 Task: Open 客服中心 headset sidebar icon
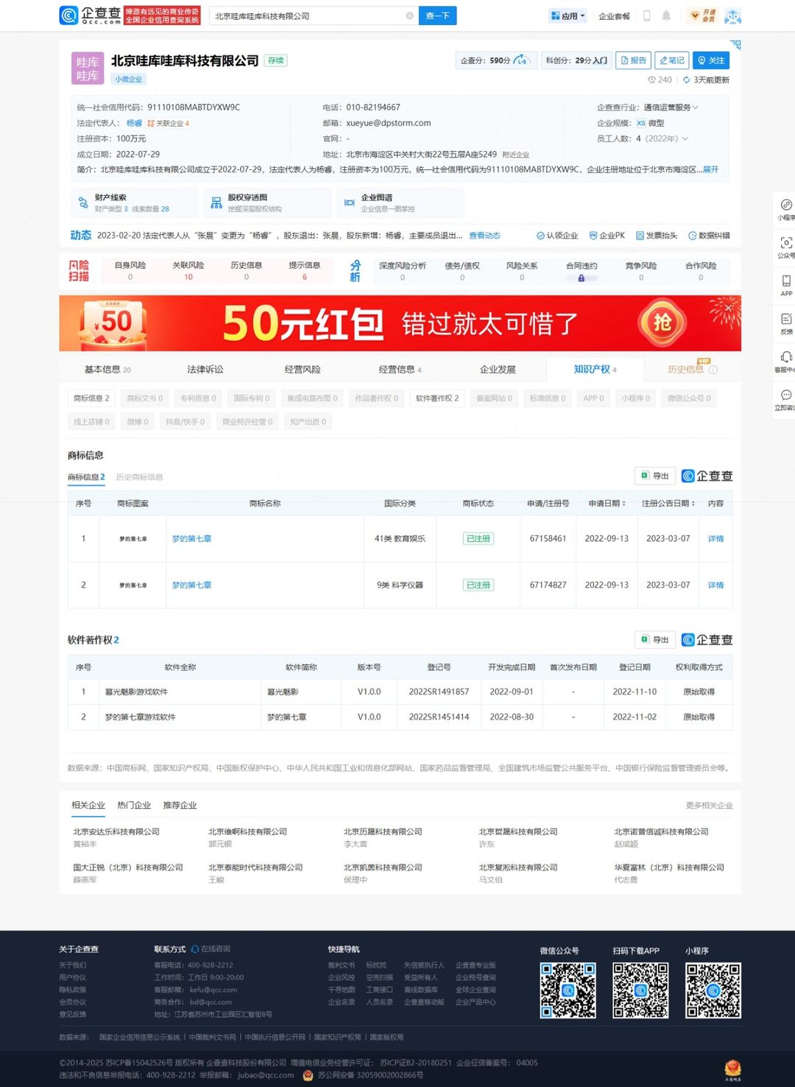click(x=786, y=362)
